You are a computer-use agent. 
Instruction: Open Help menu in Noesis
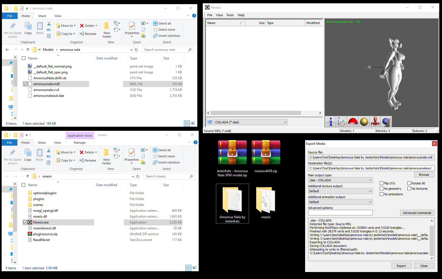(x=241, y=15)
